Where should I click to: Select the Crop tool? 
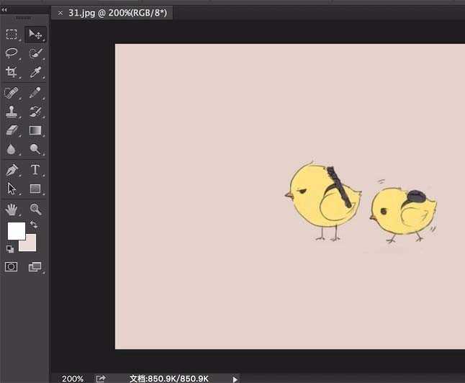(x=12, y=72)
